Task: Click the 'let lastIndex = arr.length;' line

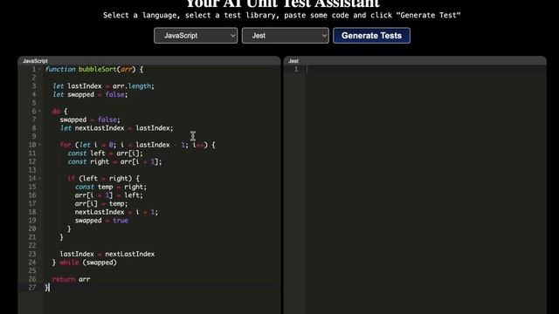Action: (x=103, y=86)
